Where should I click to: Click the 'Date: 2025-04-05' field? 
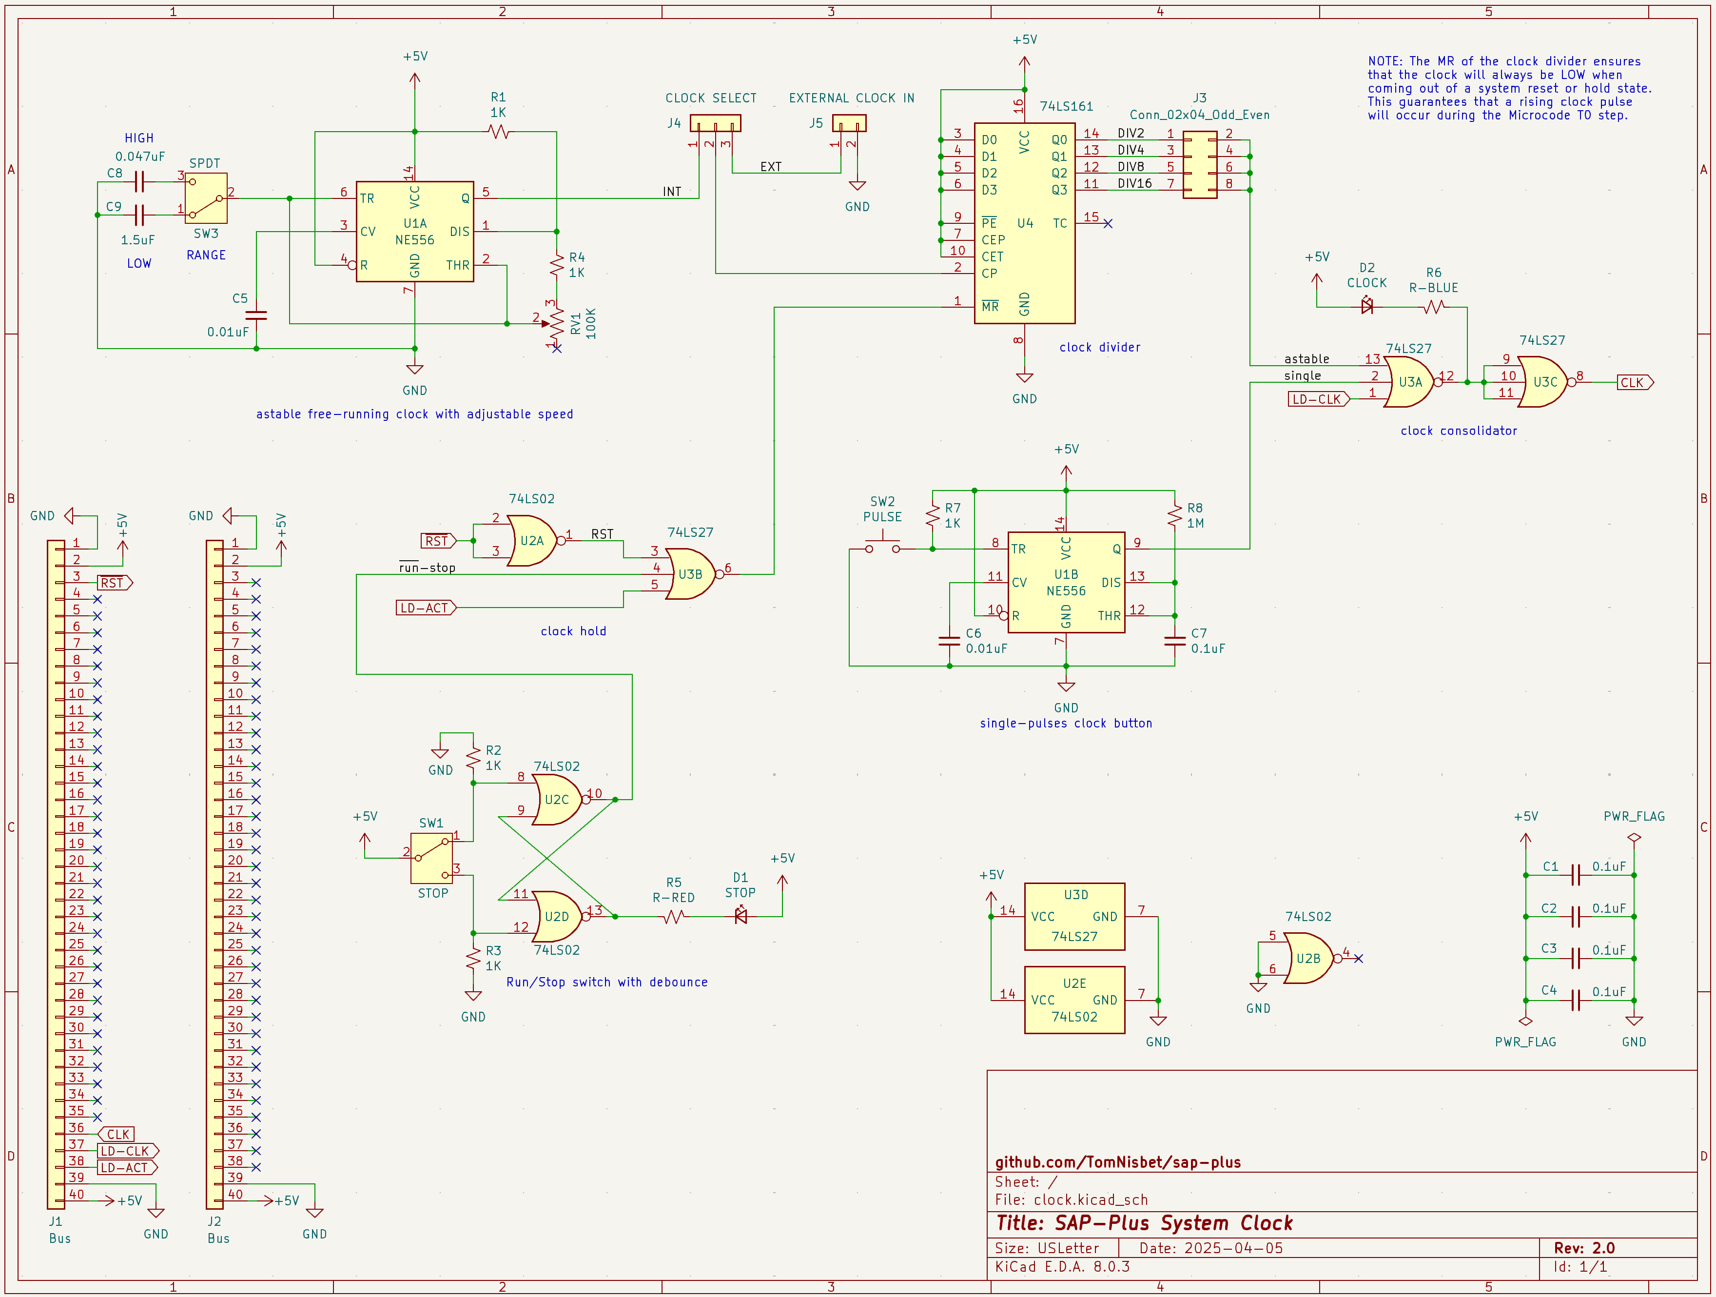click(x=1211, y=1248)
